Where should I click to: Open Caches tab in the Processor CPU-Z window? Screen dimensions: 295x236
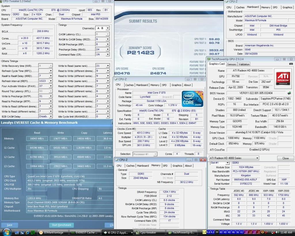129,85
